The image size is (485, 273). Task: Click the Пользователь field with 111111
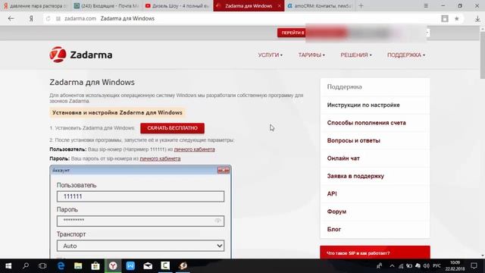coord(140,196)
